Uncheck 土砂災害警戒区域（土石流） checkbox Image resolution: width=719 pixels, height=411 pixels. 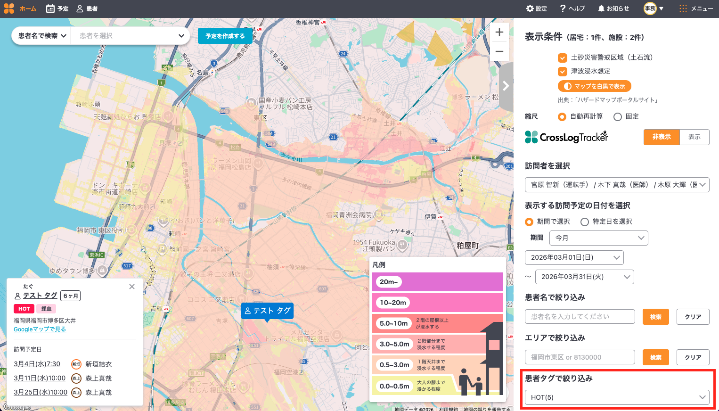[562, 58]
